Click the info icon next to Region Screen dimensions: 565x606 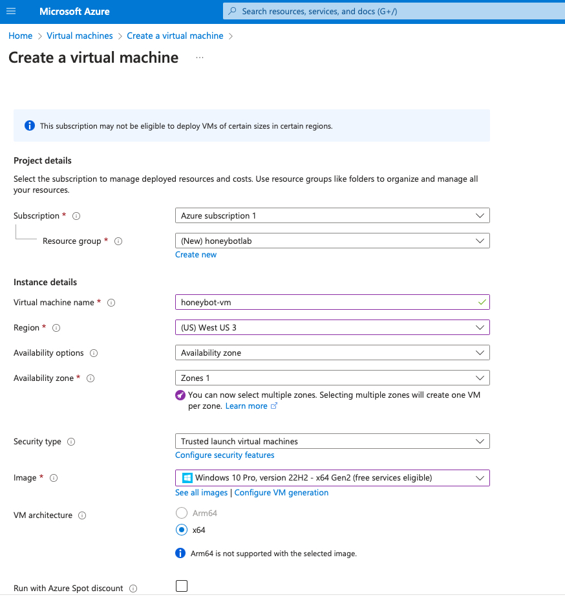(x=56, y=328)
